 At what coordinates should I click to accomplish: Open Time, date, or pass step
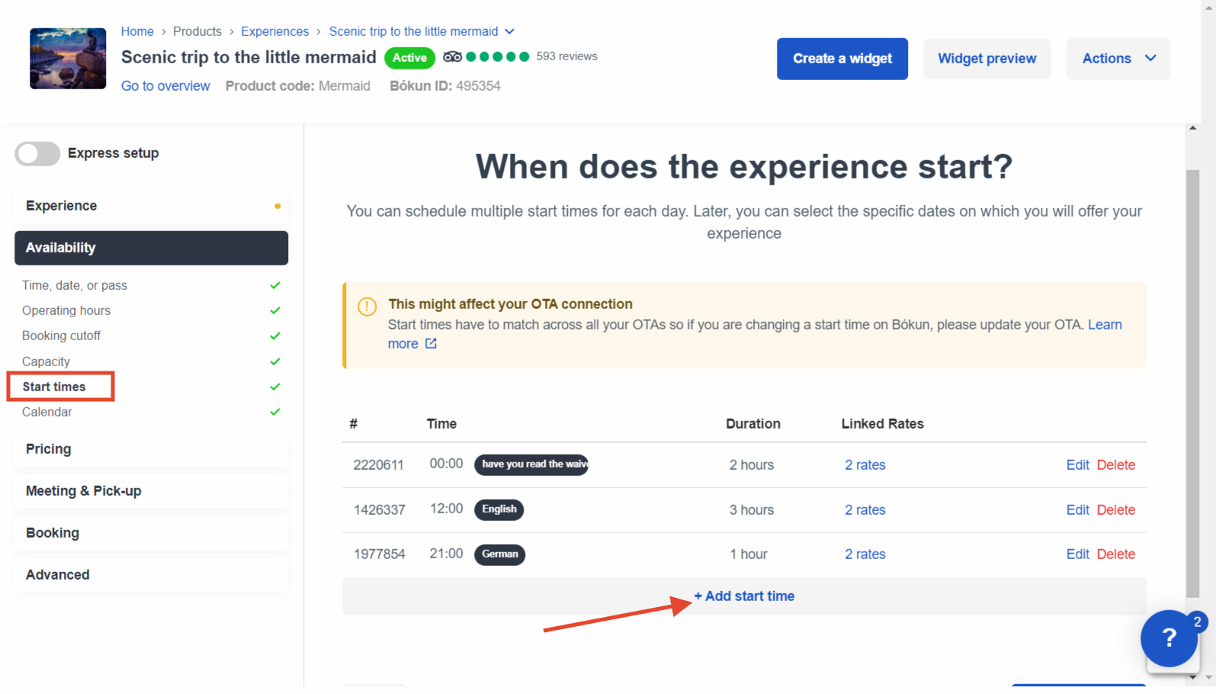pyautogui.click(x=75, y=285)
